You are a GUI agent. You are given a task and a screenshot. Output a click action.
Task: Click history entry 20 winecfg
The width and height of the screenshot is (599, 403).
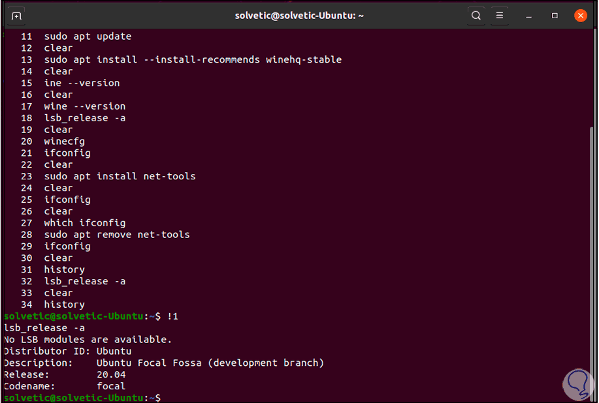point(64,142)
